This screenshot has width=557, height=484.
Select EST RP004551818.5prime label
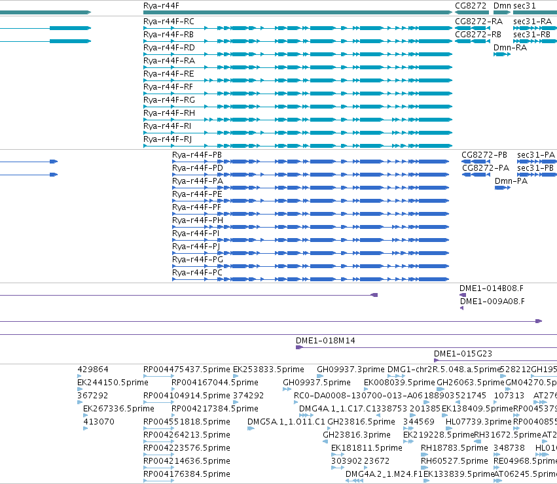point(187,423)
